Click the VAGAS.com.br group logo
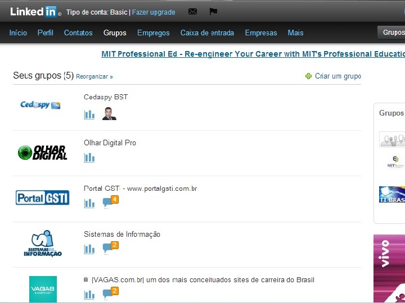The width and height of the screenshot is (405, 303). (x=43, y=289)
